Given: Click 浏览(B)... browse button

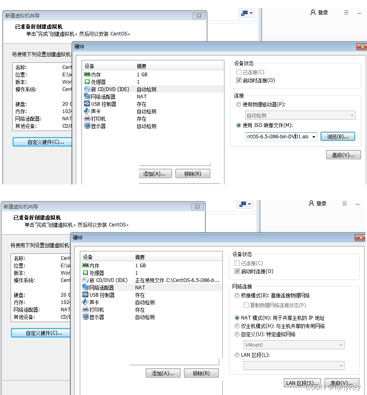Looking at the screenshot, I should click(338, 137).
